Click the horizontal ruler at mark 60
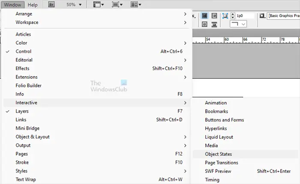Image resolution: width=300 pixels, height=184 pixels. coord(227,39)
